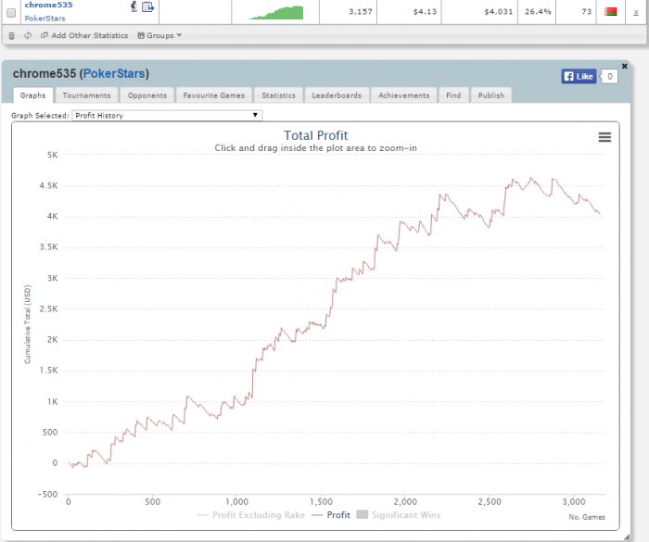This screenshot has height=542, width=649.
Task: Toggle Significant Wins legend series
Action: pos(398,515)
